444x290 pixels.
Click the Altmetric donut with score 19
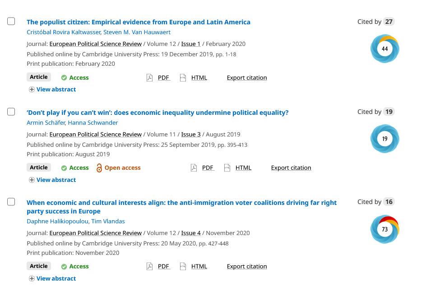[x=384, y=139]
